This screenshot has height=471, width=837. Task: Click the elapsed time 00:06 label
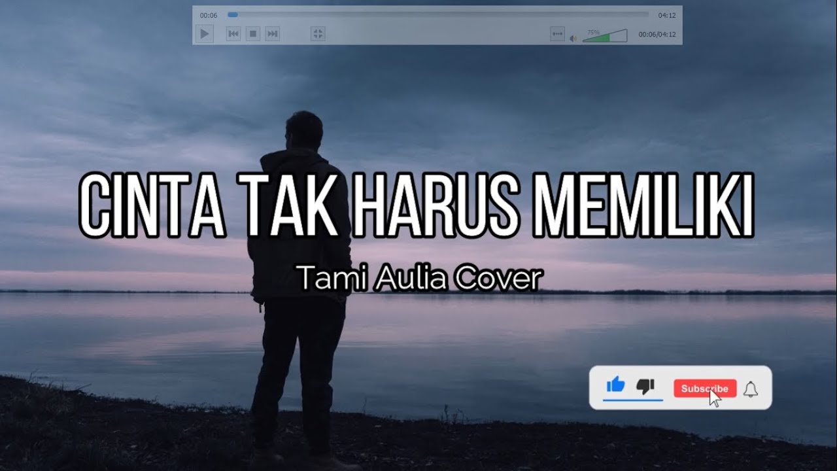(209, 15)
